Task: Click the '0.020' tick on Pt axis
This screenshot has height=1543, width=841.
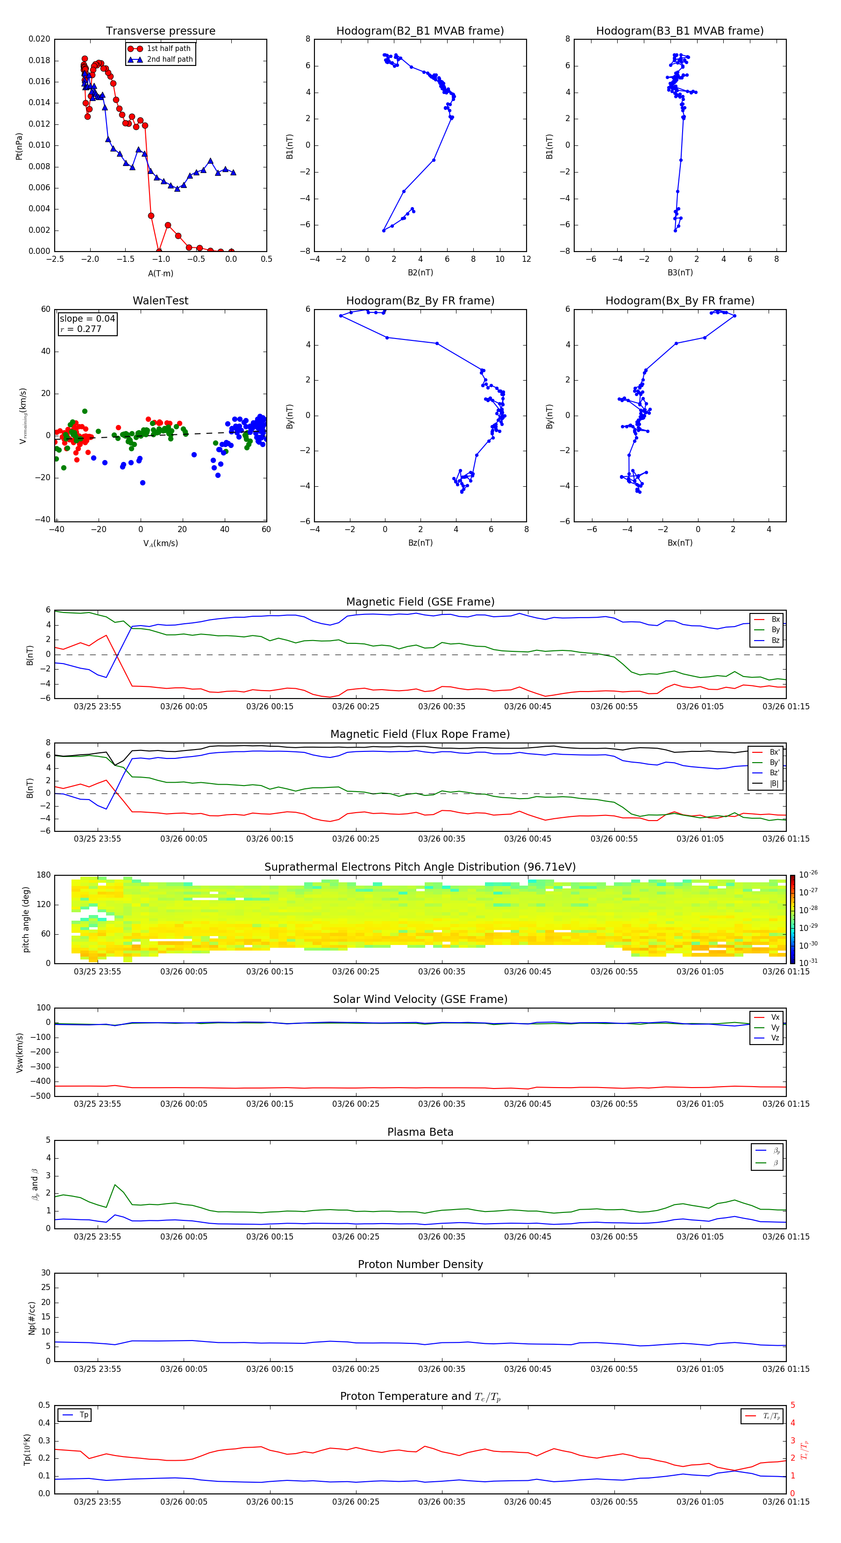Action: click(40, 39)
